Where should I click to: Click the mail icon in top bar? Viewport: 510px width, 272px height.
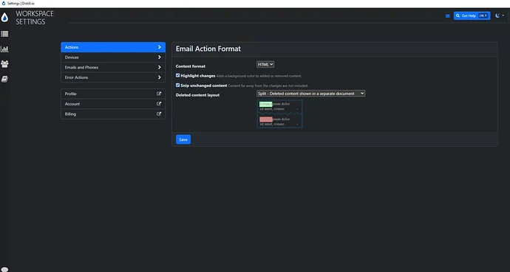(448, 15)
